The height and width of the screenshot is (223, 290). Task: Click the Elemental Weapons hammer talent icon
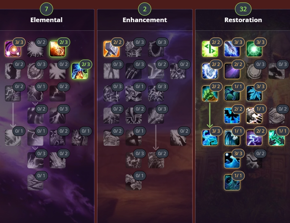point(111,49)
